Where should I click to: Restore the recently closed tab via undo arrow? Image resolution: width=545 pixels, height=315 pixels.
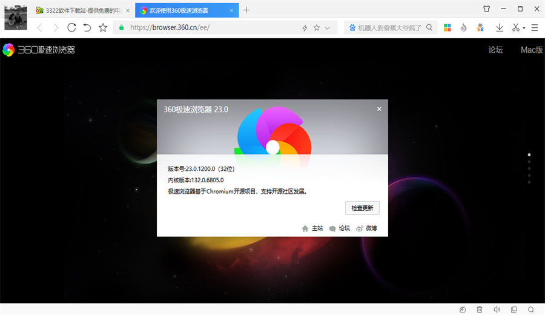[87, 27]
